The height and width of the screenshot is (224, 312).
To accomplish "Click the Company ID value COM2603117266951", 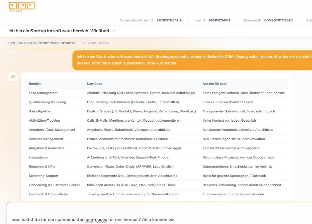I will (x=279, y=20).
